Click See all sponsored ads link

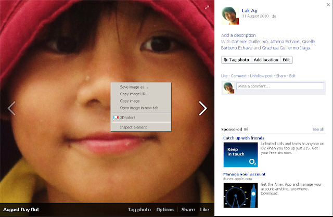(318, 129)
